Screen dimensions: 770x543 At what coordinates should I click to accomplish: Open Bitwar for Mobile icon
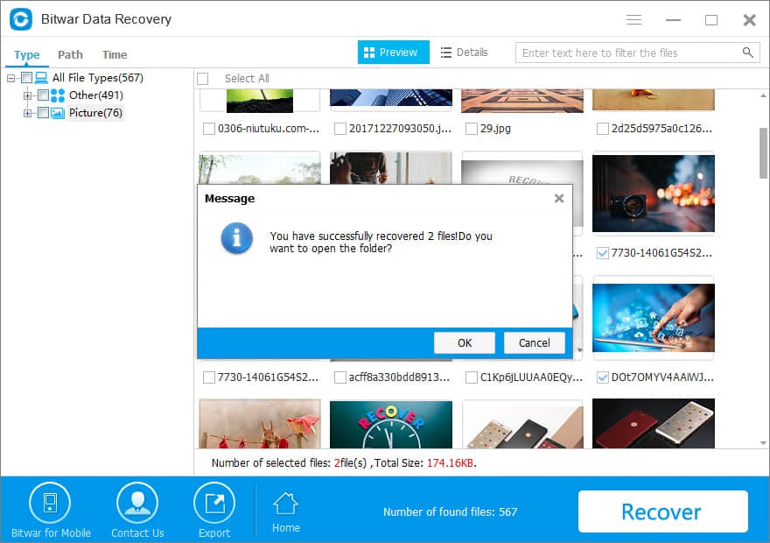click(50, 504)
